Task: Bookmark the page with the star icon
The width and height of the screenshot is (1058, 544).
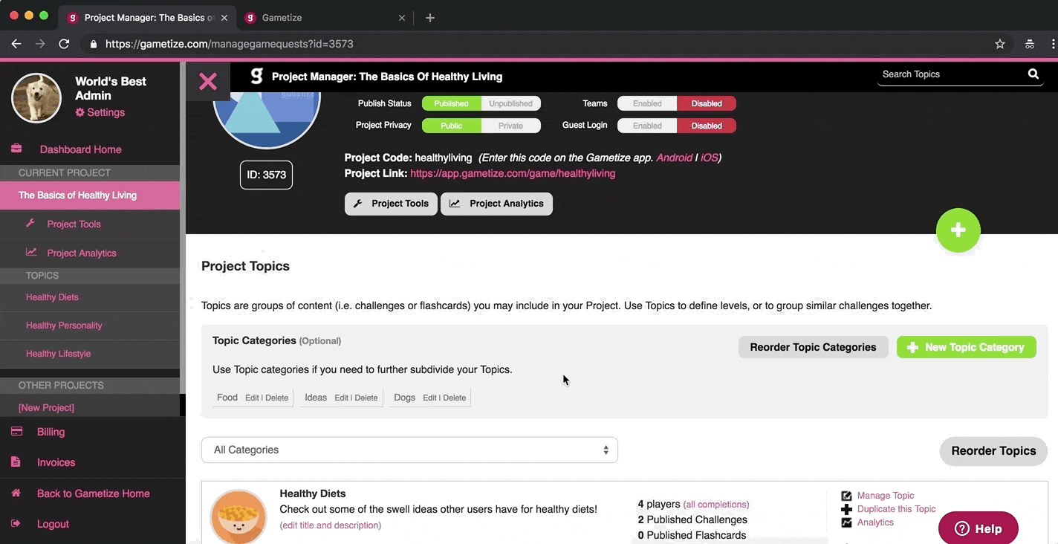Action: 1000,44
